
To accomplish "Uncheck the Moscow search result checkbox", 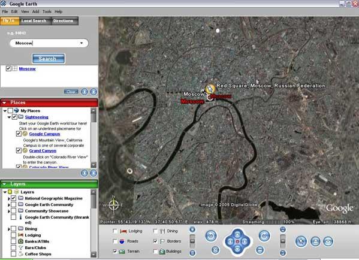I will (x=8, y=68).
